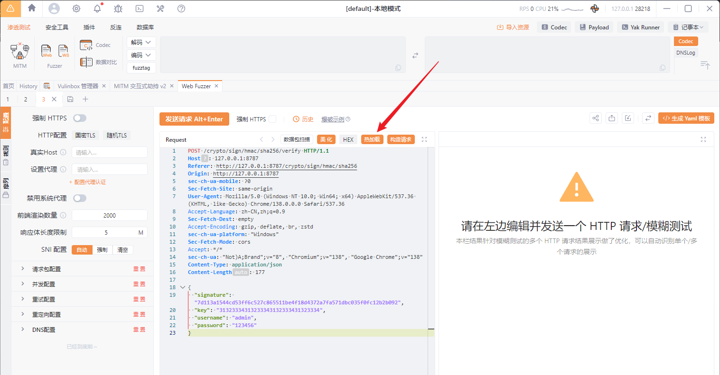Save the fuzzer tab group icon

[x=70, y=99]
